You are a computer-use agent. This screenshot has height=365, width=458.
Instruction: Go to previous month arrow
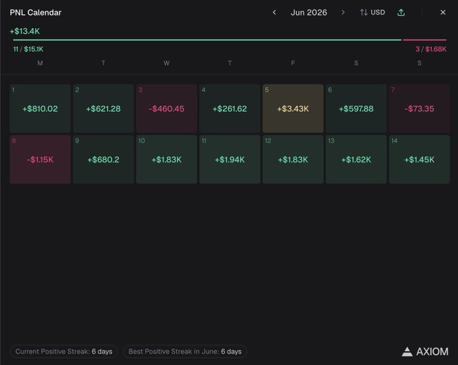(x=274, y=12)
